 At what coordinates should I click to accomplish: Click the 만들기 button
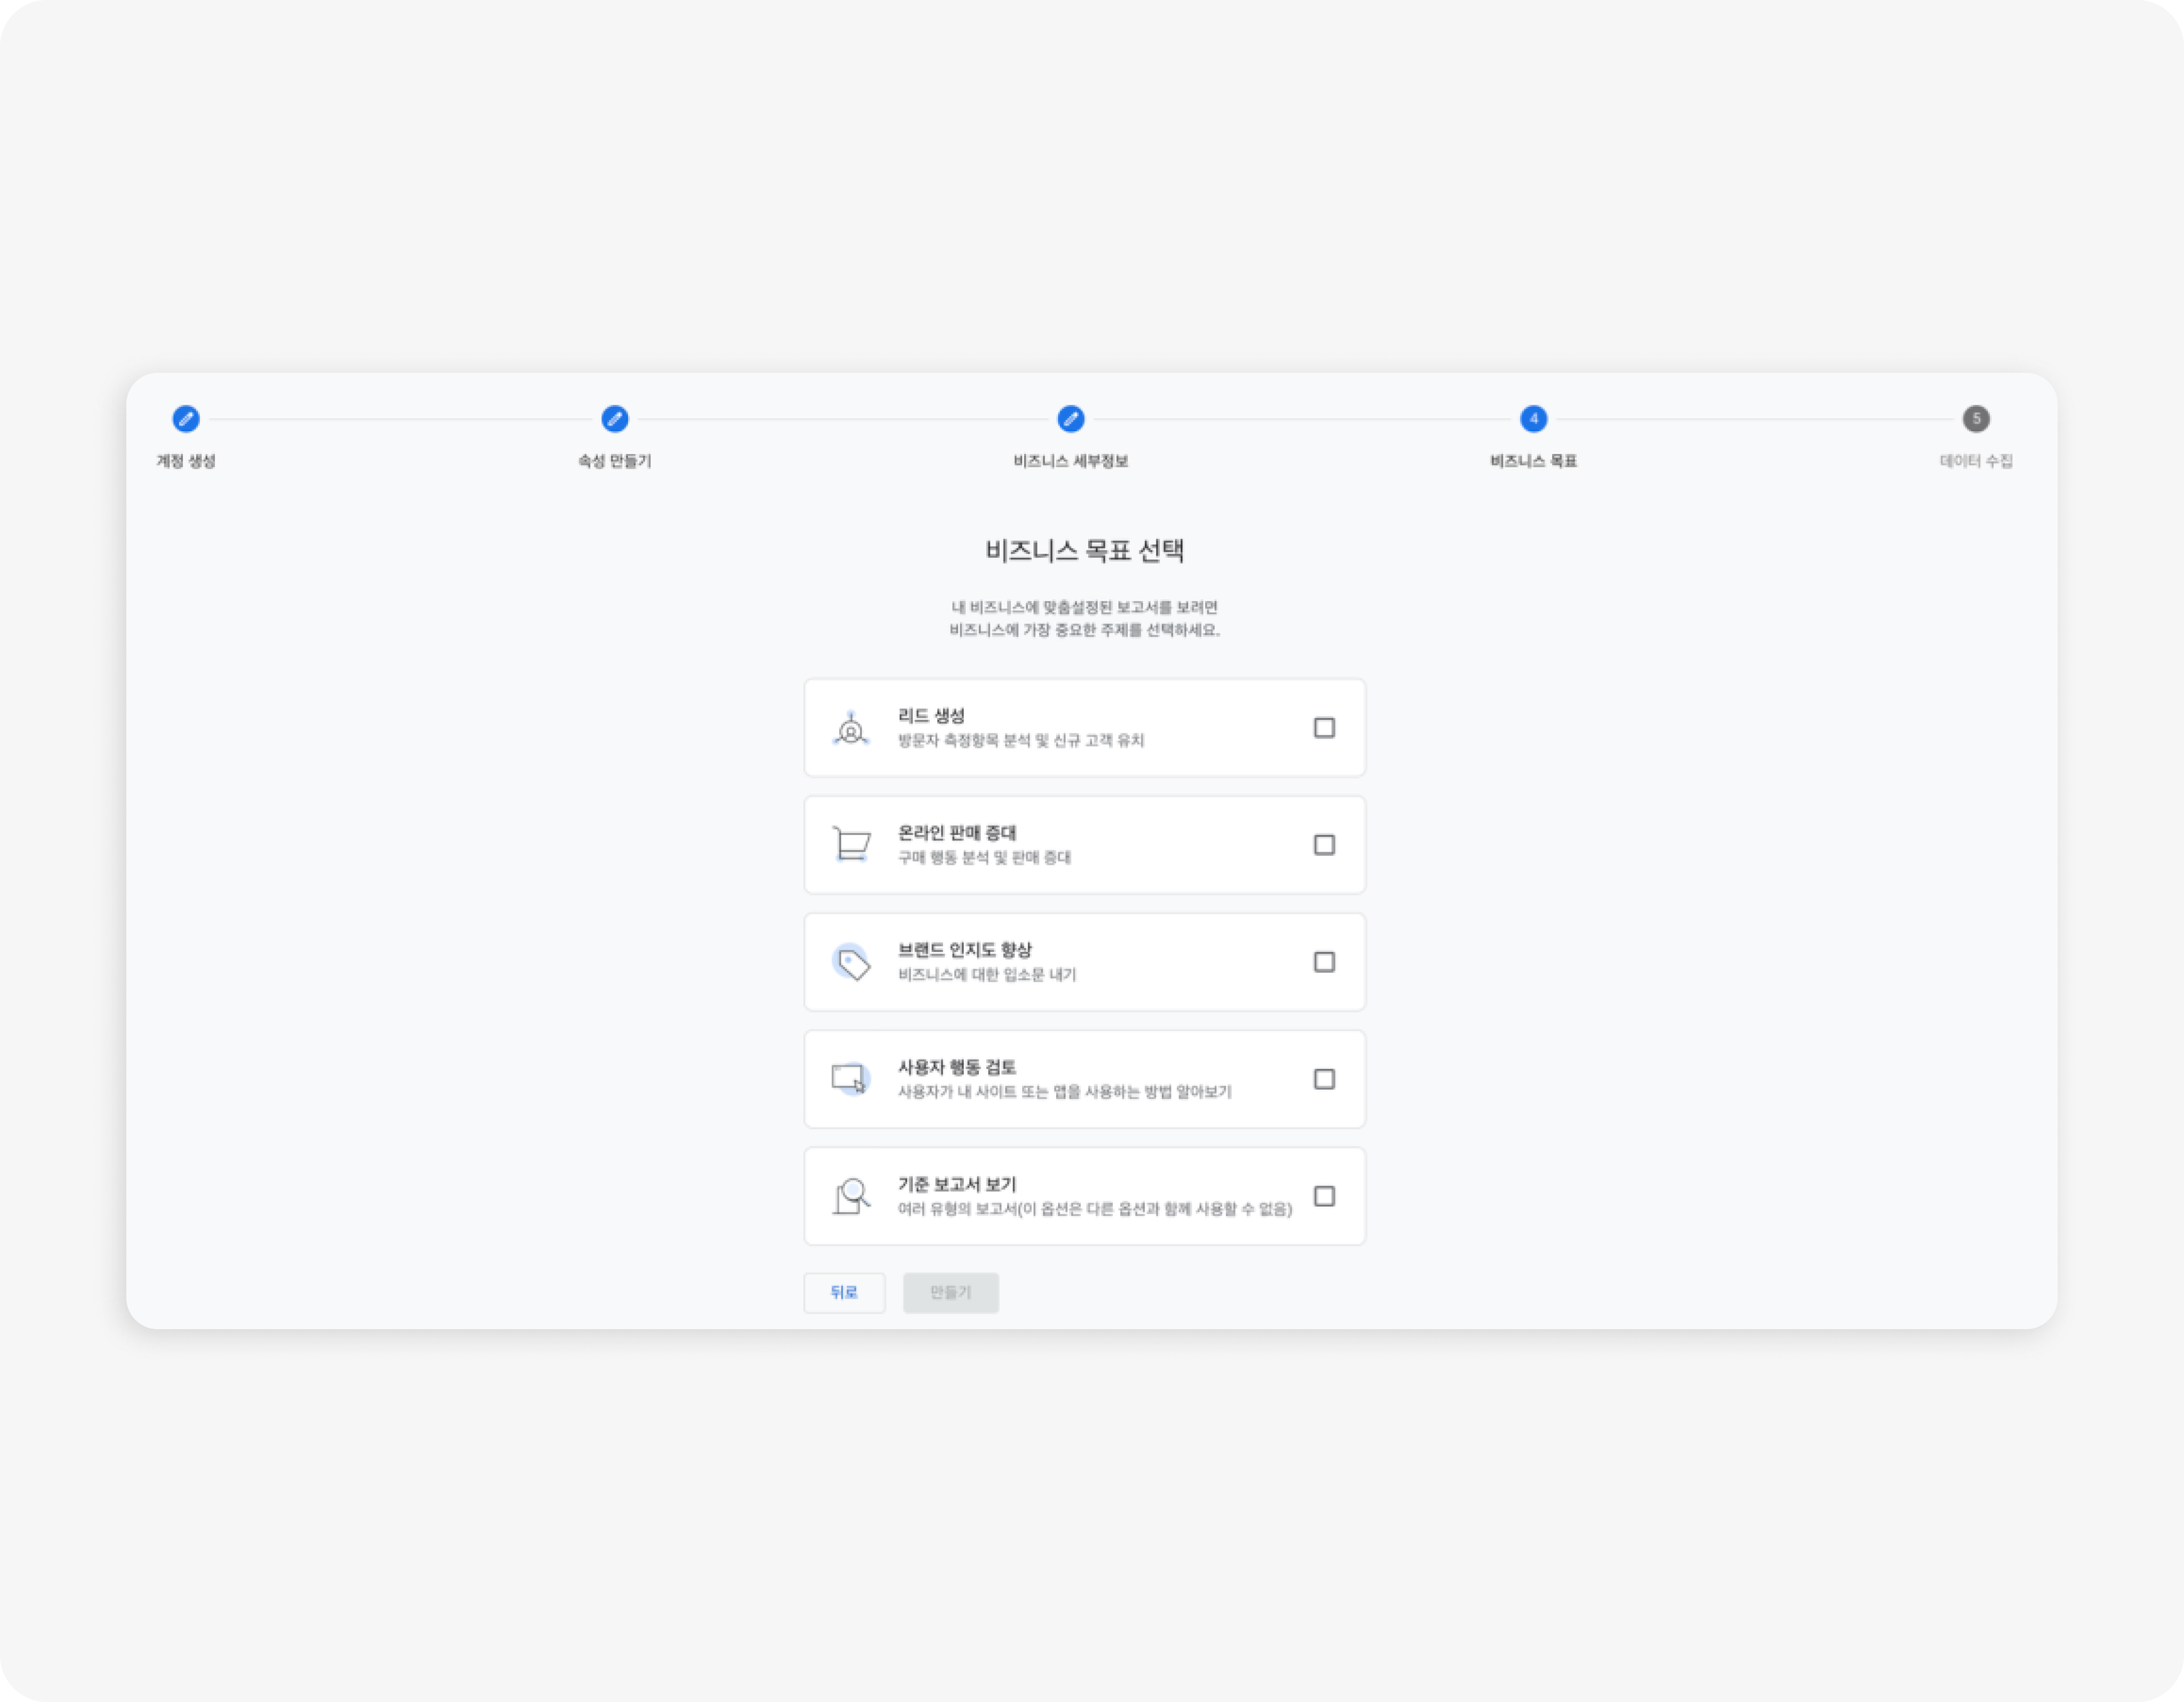(951, 1293)
